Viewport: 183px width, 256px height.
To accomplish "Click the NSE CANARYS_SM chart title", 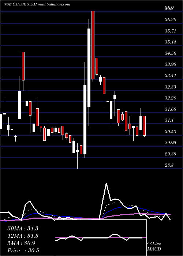I will coord(37,4).
